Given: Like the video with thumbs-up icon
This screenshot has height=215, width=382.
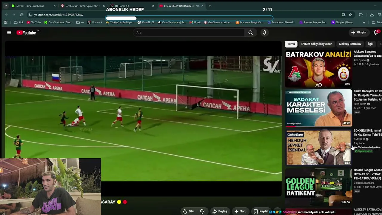Looking at the screenshot, I should click(x=188, y=211).
